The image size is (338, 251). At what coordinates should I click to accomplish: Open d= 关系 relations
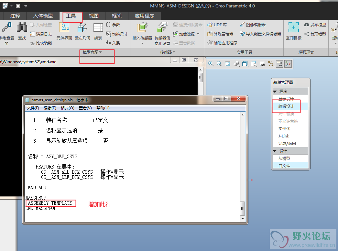tap(113, 43)
